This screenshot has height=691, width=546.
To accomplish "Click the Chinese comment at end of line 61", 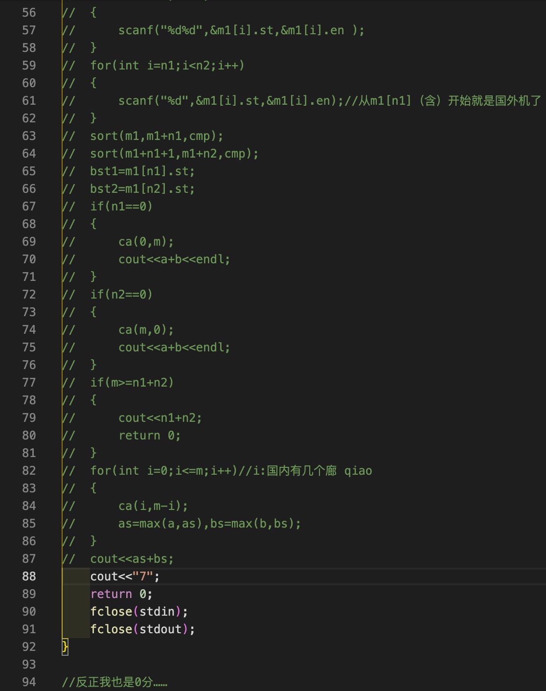I will (443, 101).
